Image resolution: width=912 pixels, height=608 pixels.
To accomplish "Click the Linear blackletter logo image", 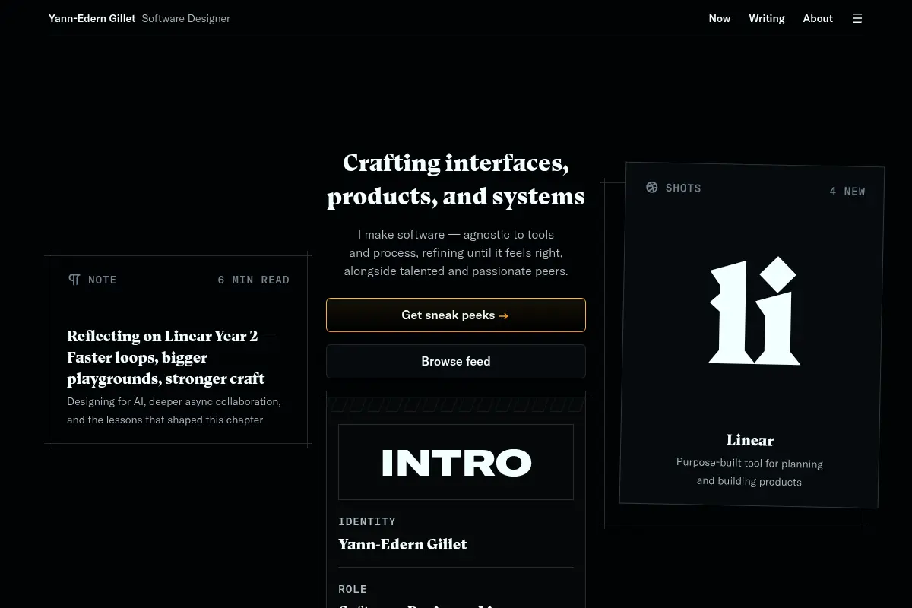I will pyautogui.click(x=753, y=312).
